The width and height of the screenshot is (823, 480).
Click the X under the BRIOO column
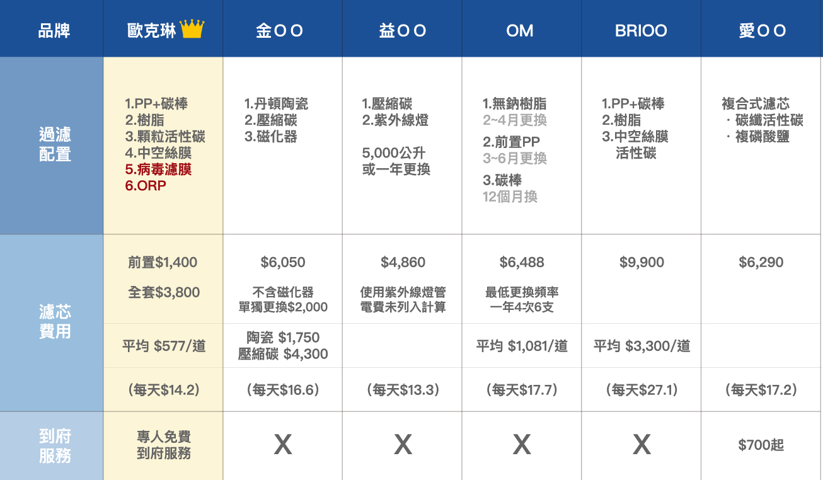point(642,445)
